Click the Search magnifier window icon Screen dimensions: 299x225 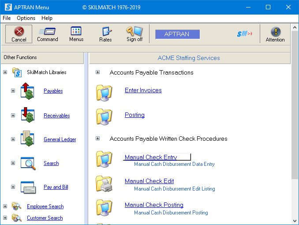[28, 163]
